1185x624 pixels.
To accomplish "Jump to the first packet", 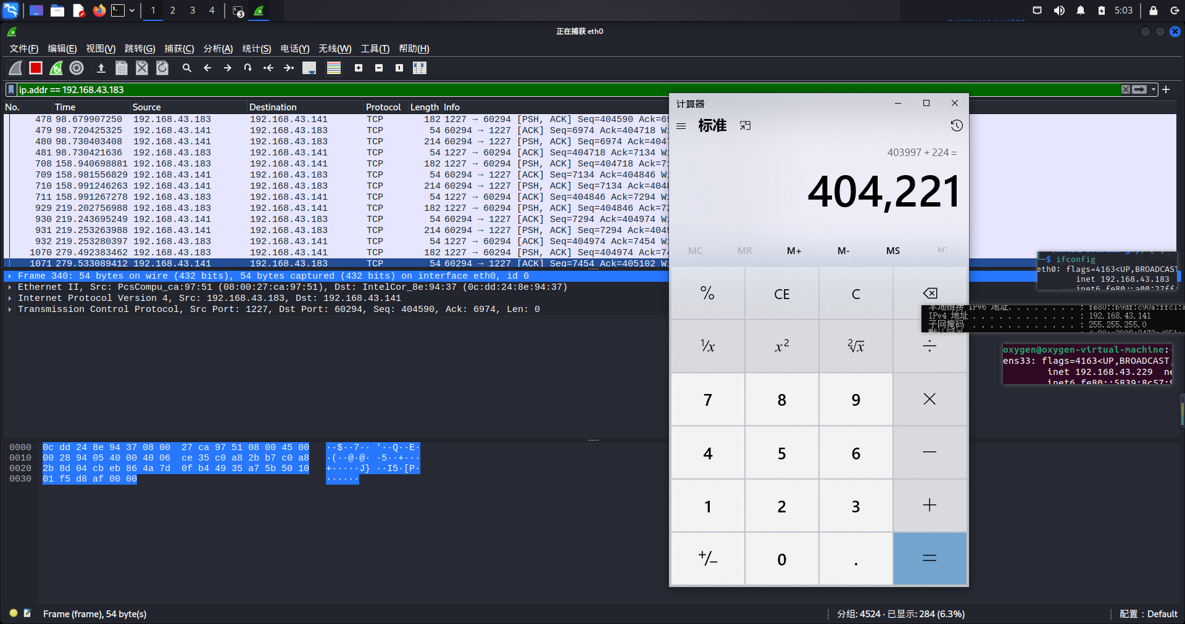I will pyautogui.click(x=268, y=68).
